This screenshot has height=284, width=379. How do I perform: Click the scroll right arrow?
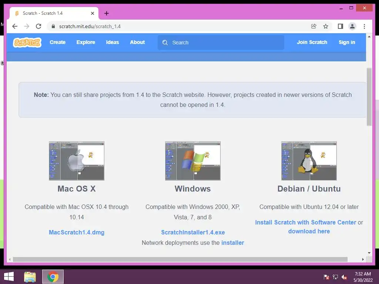pos(363,259)
